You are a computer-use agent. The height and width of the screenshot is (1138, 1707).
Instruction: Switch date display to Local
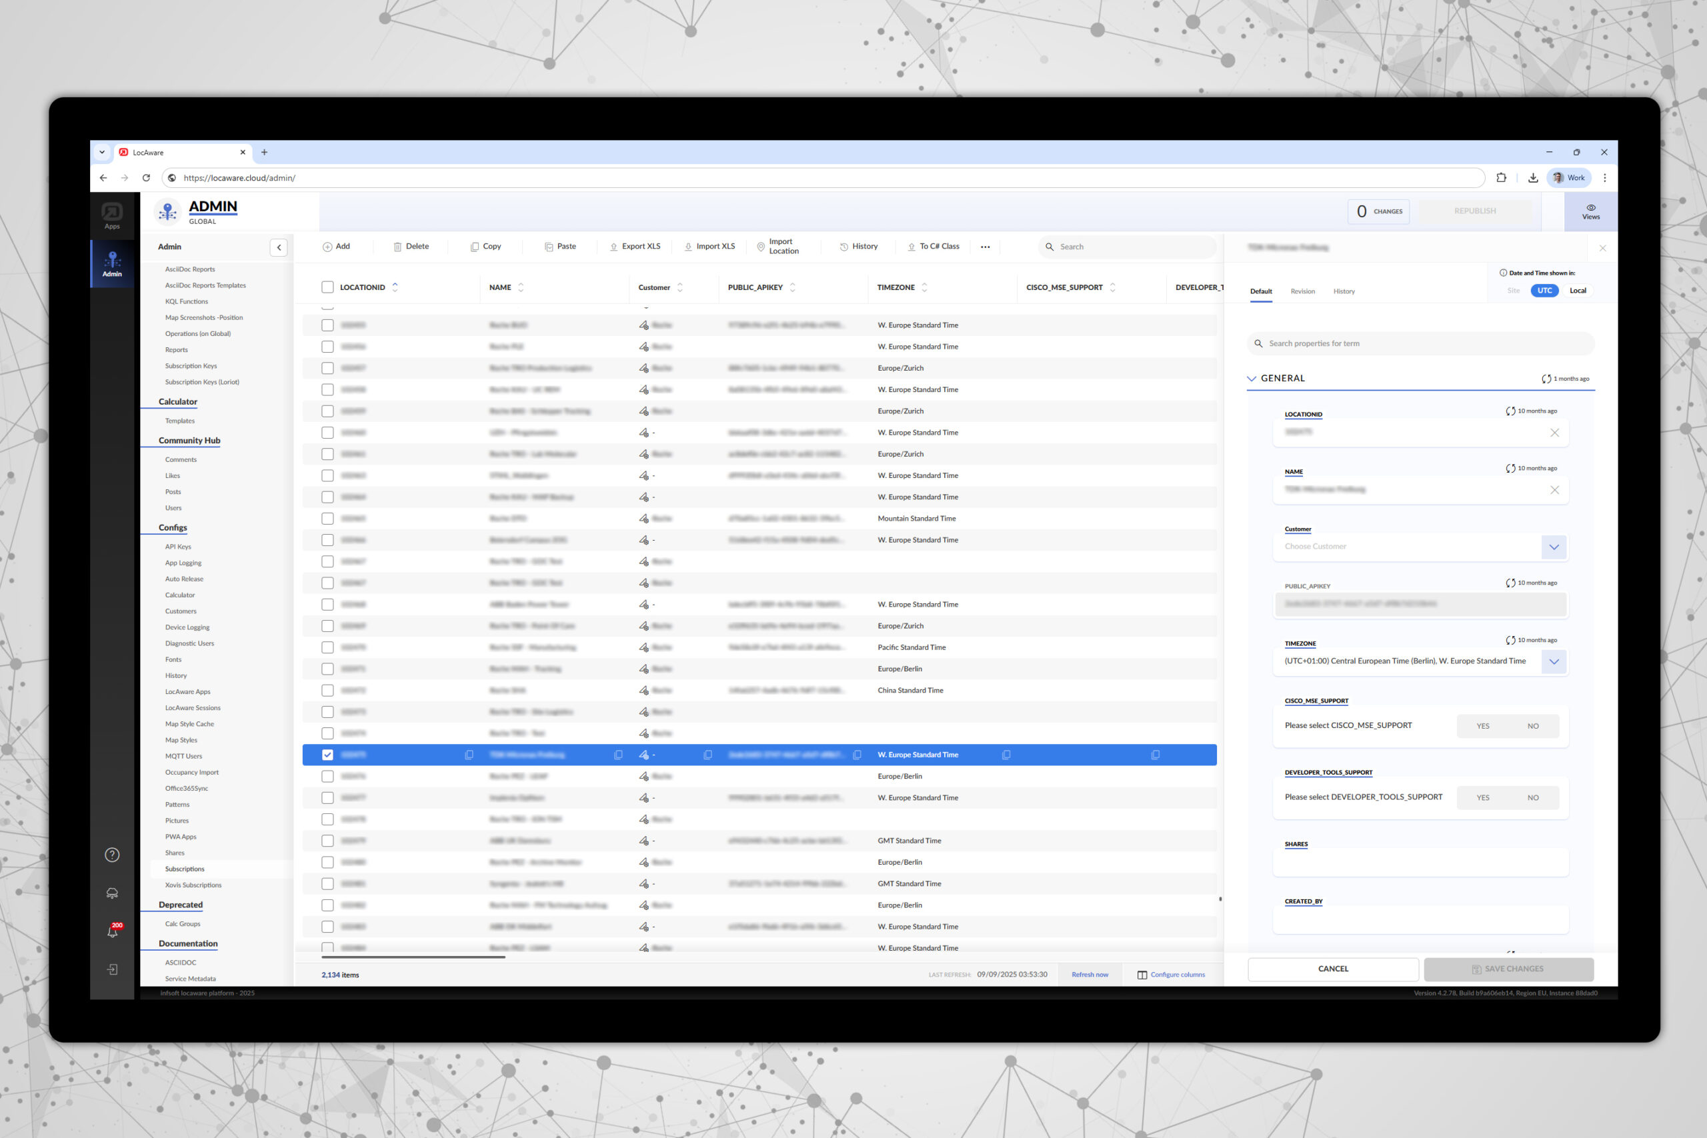coord(1577,290)
